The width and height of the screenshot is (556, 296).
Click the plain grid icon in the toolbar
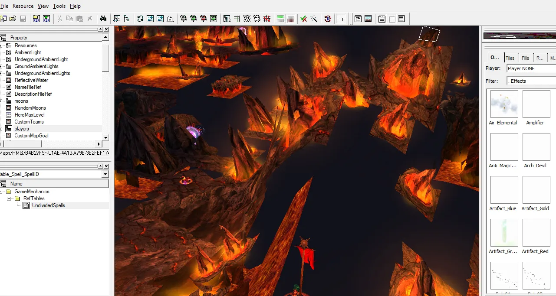237,19
